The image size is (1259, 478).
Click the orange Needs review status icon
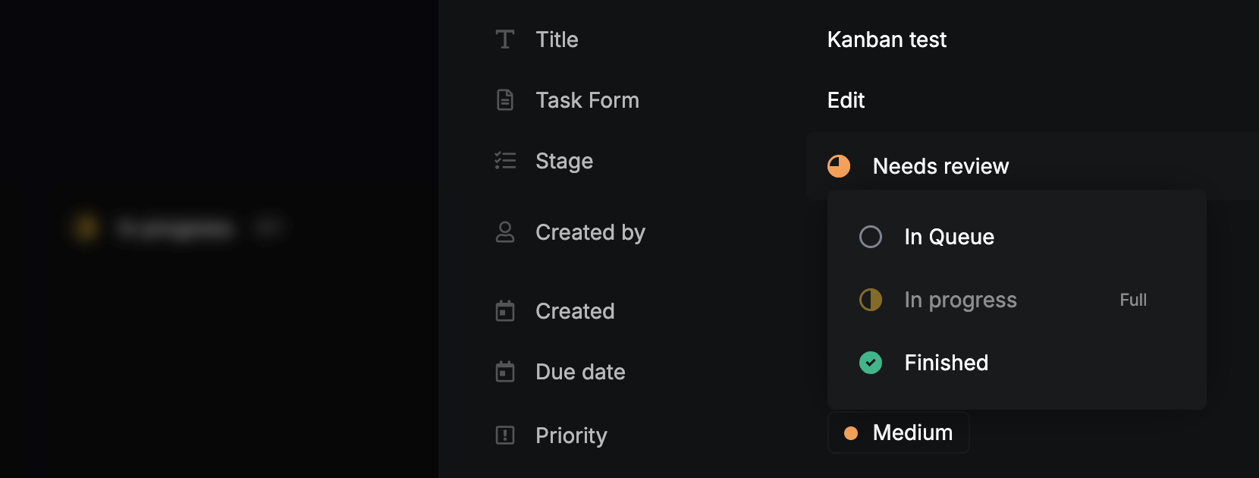pos(839,166)
